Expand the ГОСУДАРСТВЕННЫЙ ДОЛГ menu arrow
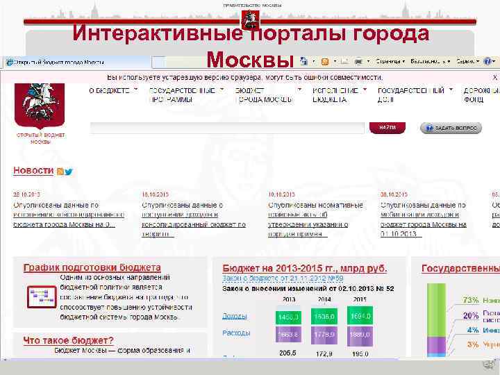500x375 pixels. (x=451, y=90)
